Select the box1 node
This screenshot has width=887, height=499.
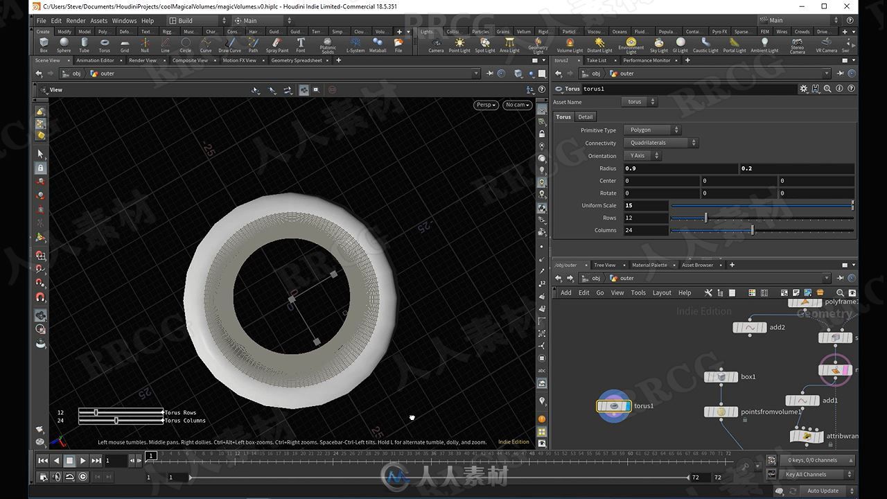point(721,377)
